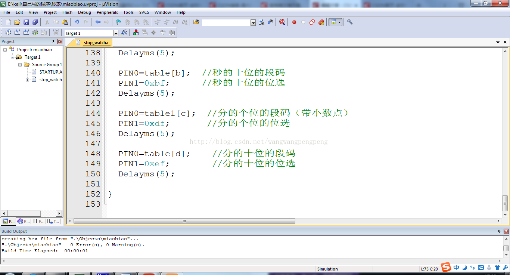Open Options for Target with the magic wand icon
This screenshot has width=510, height=275.
click(x=124, y=33)
